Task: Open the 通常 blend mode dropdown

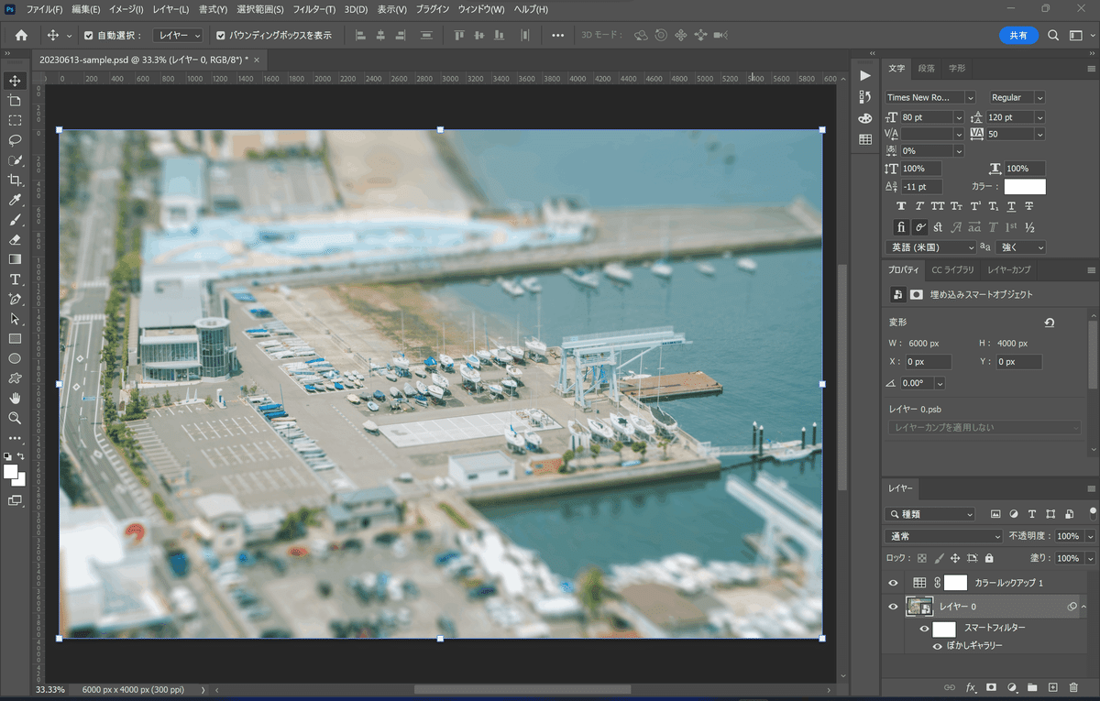Action: click(944, 536)
